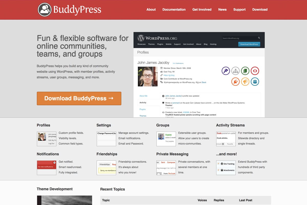
Task: Click the calendar icon beside Member Since
Action: (161, 68)
